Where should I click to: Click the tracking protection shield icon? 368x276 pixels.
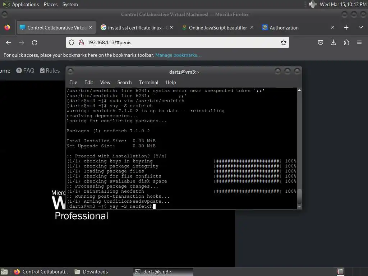(72, 42)
